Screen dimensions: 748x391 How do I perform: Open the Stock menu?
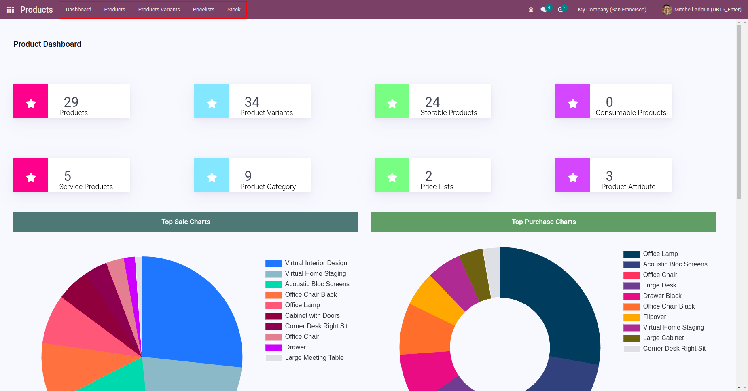pyautogui.click(x=234, y=10)
